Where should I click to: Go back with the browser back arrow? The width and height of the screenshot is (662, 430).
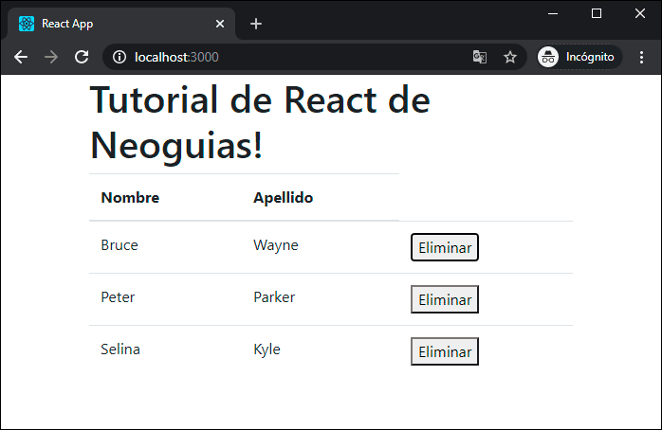[21, 57]
